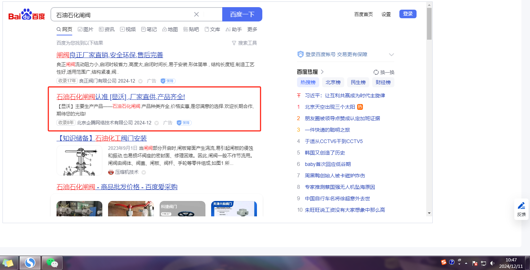530x270 pixels.
Task: Switch to the 视频 search tab
Action: click(x=128, y=29)
